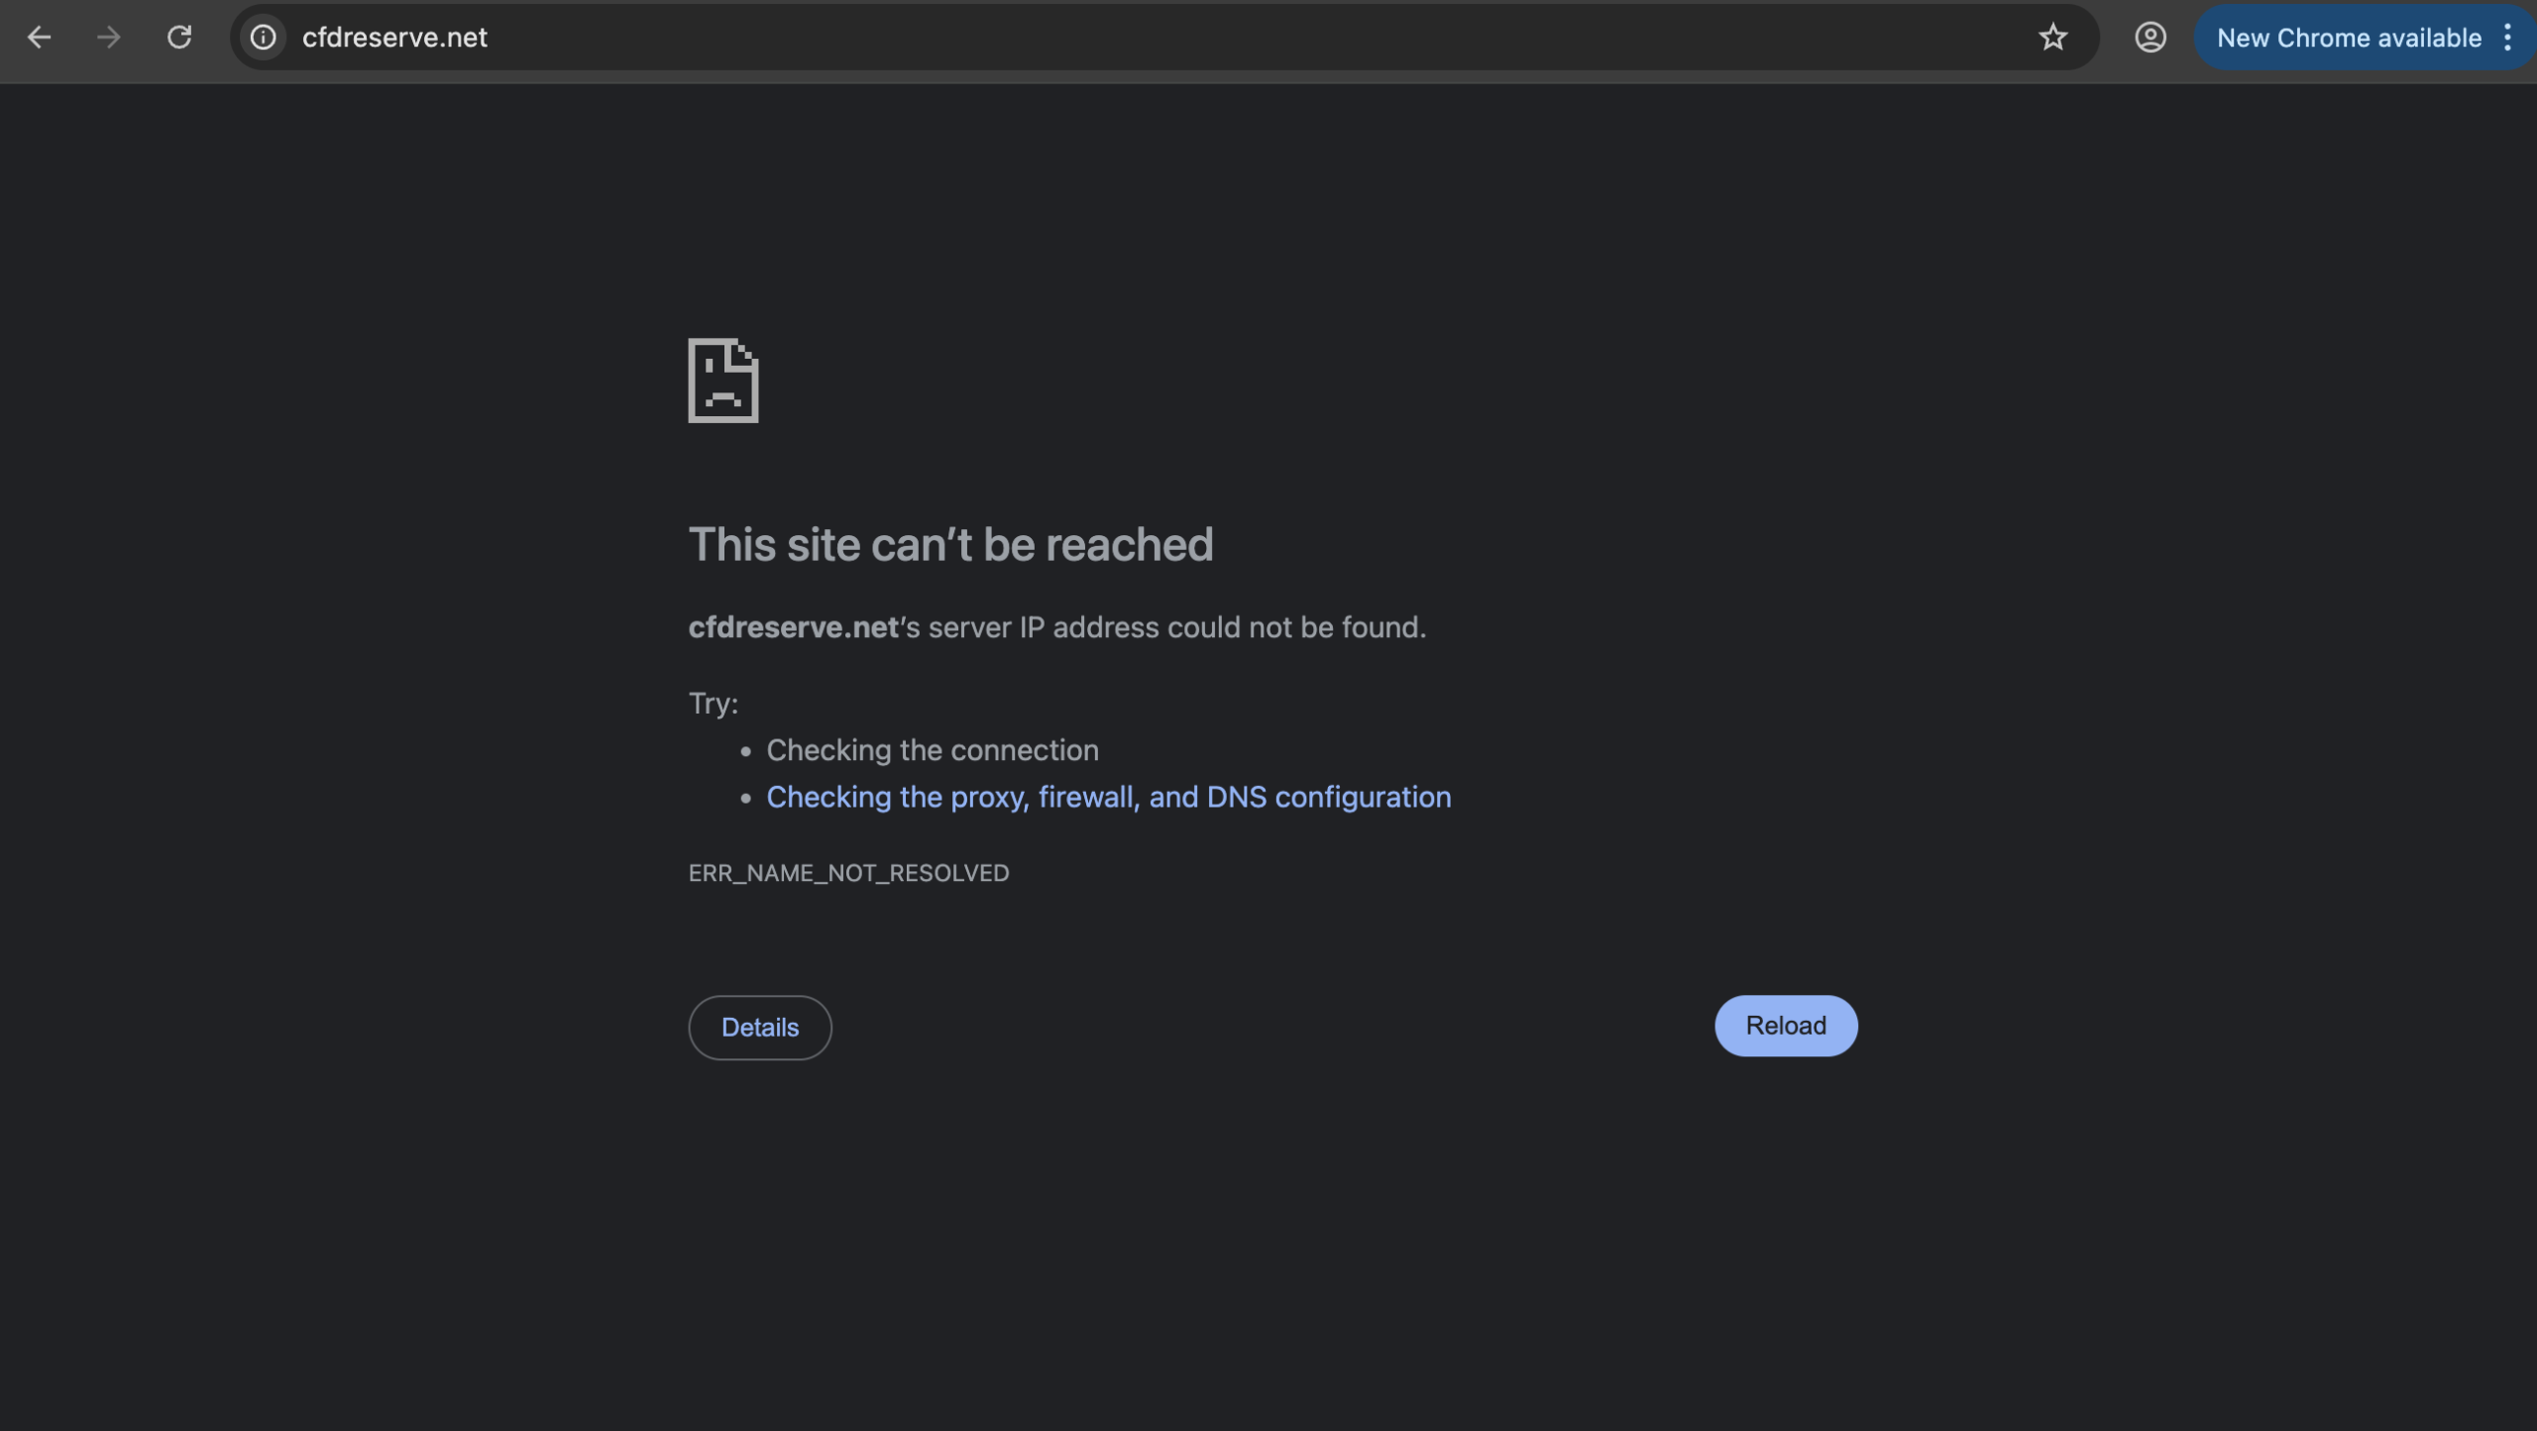Click the sad page error icon
Screen dimensions: 2537x1431
click(x=723, y=381)
